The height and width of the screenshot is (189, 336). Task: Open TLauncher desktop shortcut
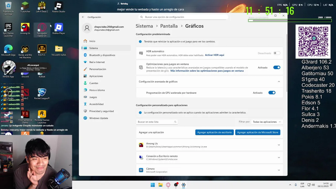pos(25,7)
